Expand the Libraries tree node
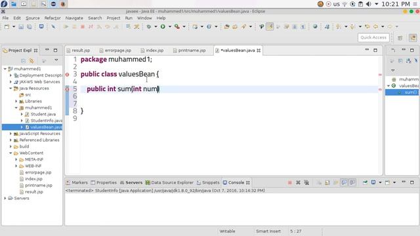 (x=16, y=102)
